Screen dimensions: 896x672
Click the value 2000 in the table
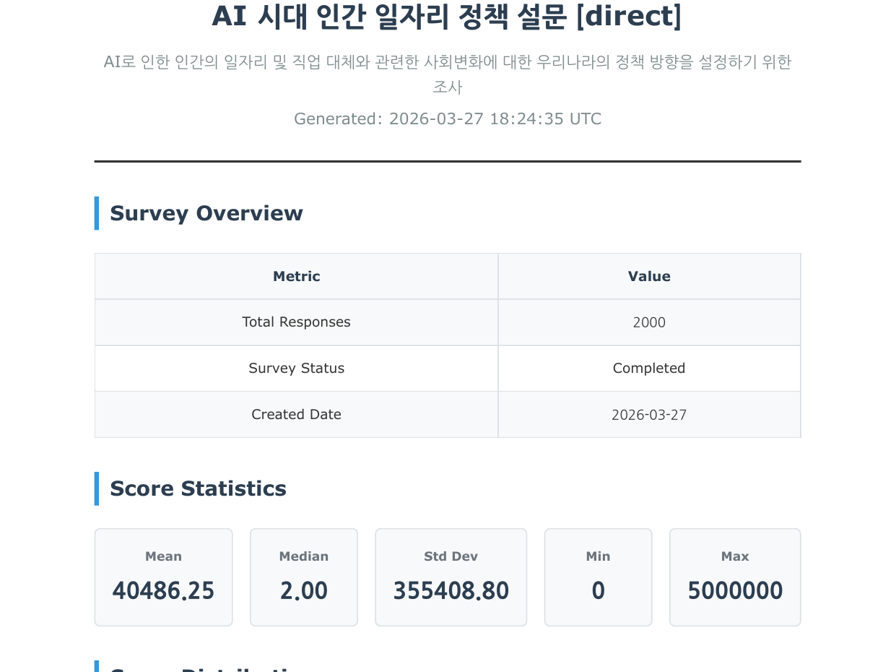pyautogui.click(x=648, y=322)
